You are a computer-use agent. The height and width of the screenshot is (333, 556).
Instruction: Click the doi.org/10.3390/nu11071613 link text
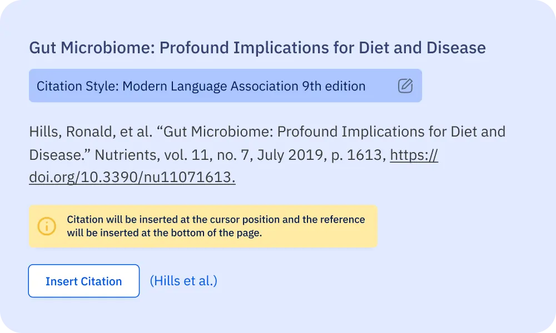click(x=132, y=178)
